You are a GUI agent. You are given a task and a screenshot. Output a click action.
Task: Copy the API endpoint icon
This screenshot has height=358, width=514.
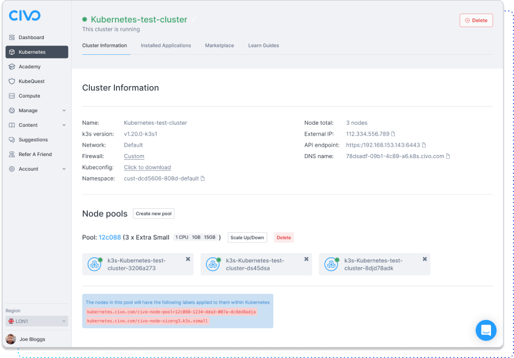pos(424,145)
